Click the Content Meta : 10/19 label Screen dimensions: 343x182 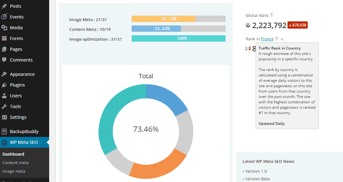coord(90,30)
